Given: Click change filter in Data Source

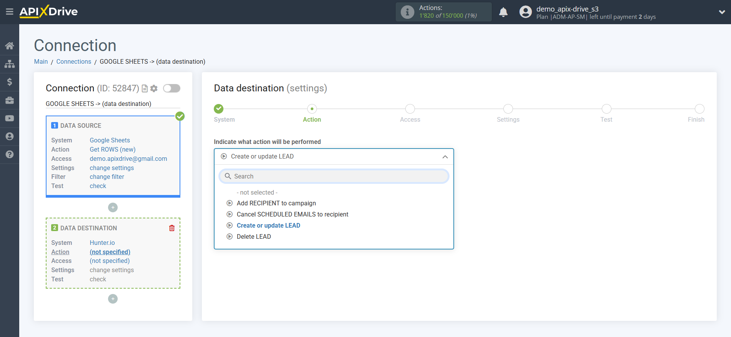Looking at the screenshot, I should (107, 177).
